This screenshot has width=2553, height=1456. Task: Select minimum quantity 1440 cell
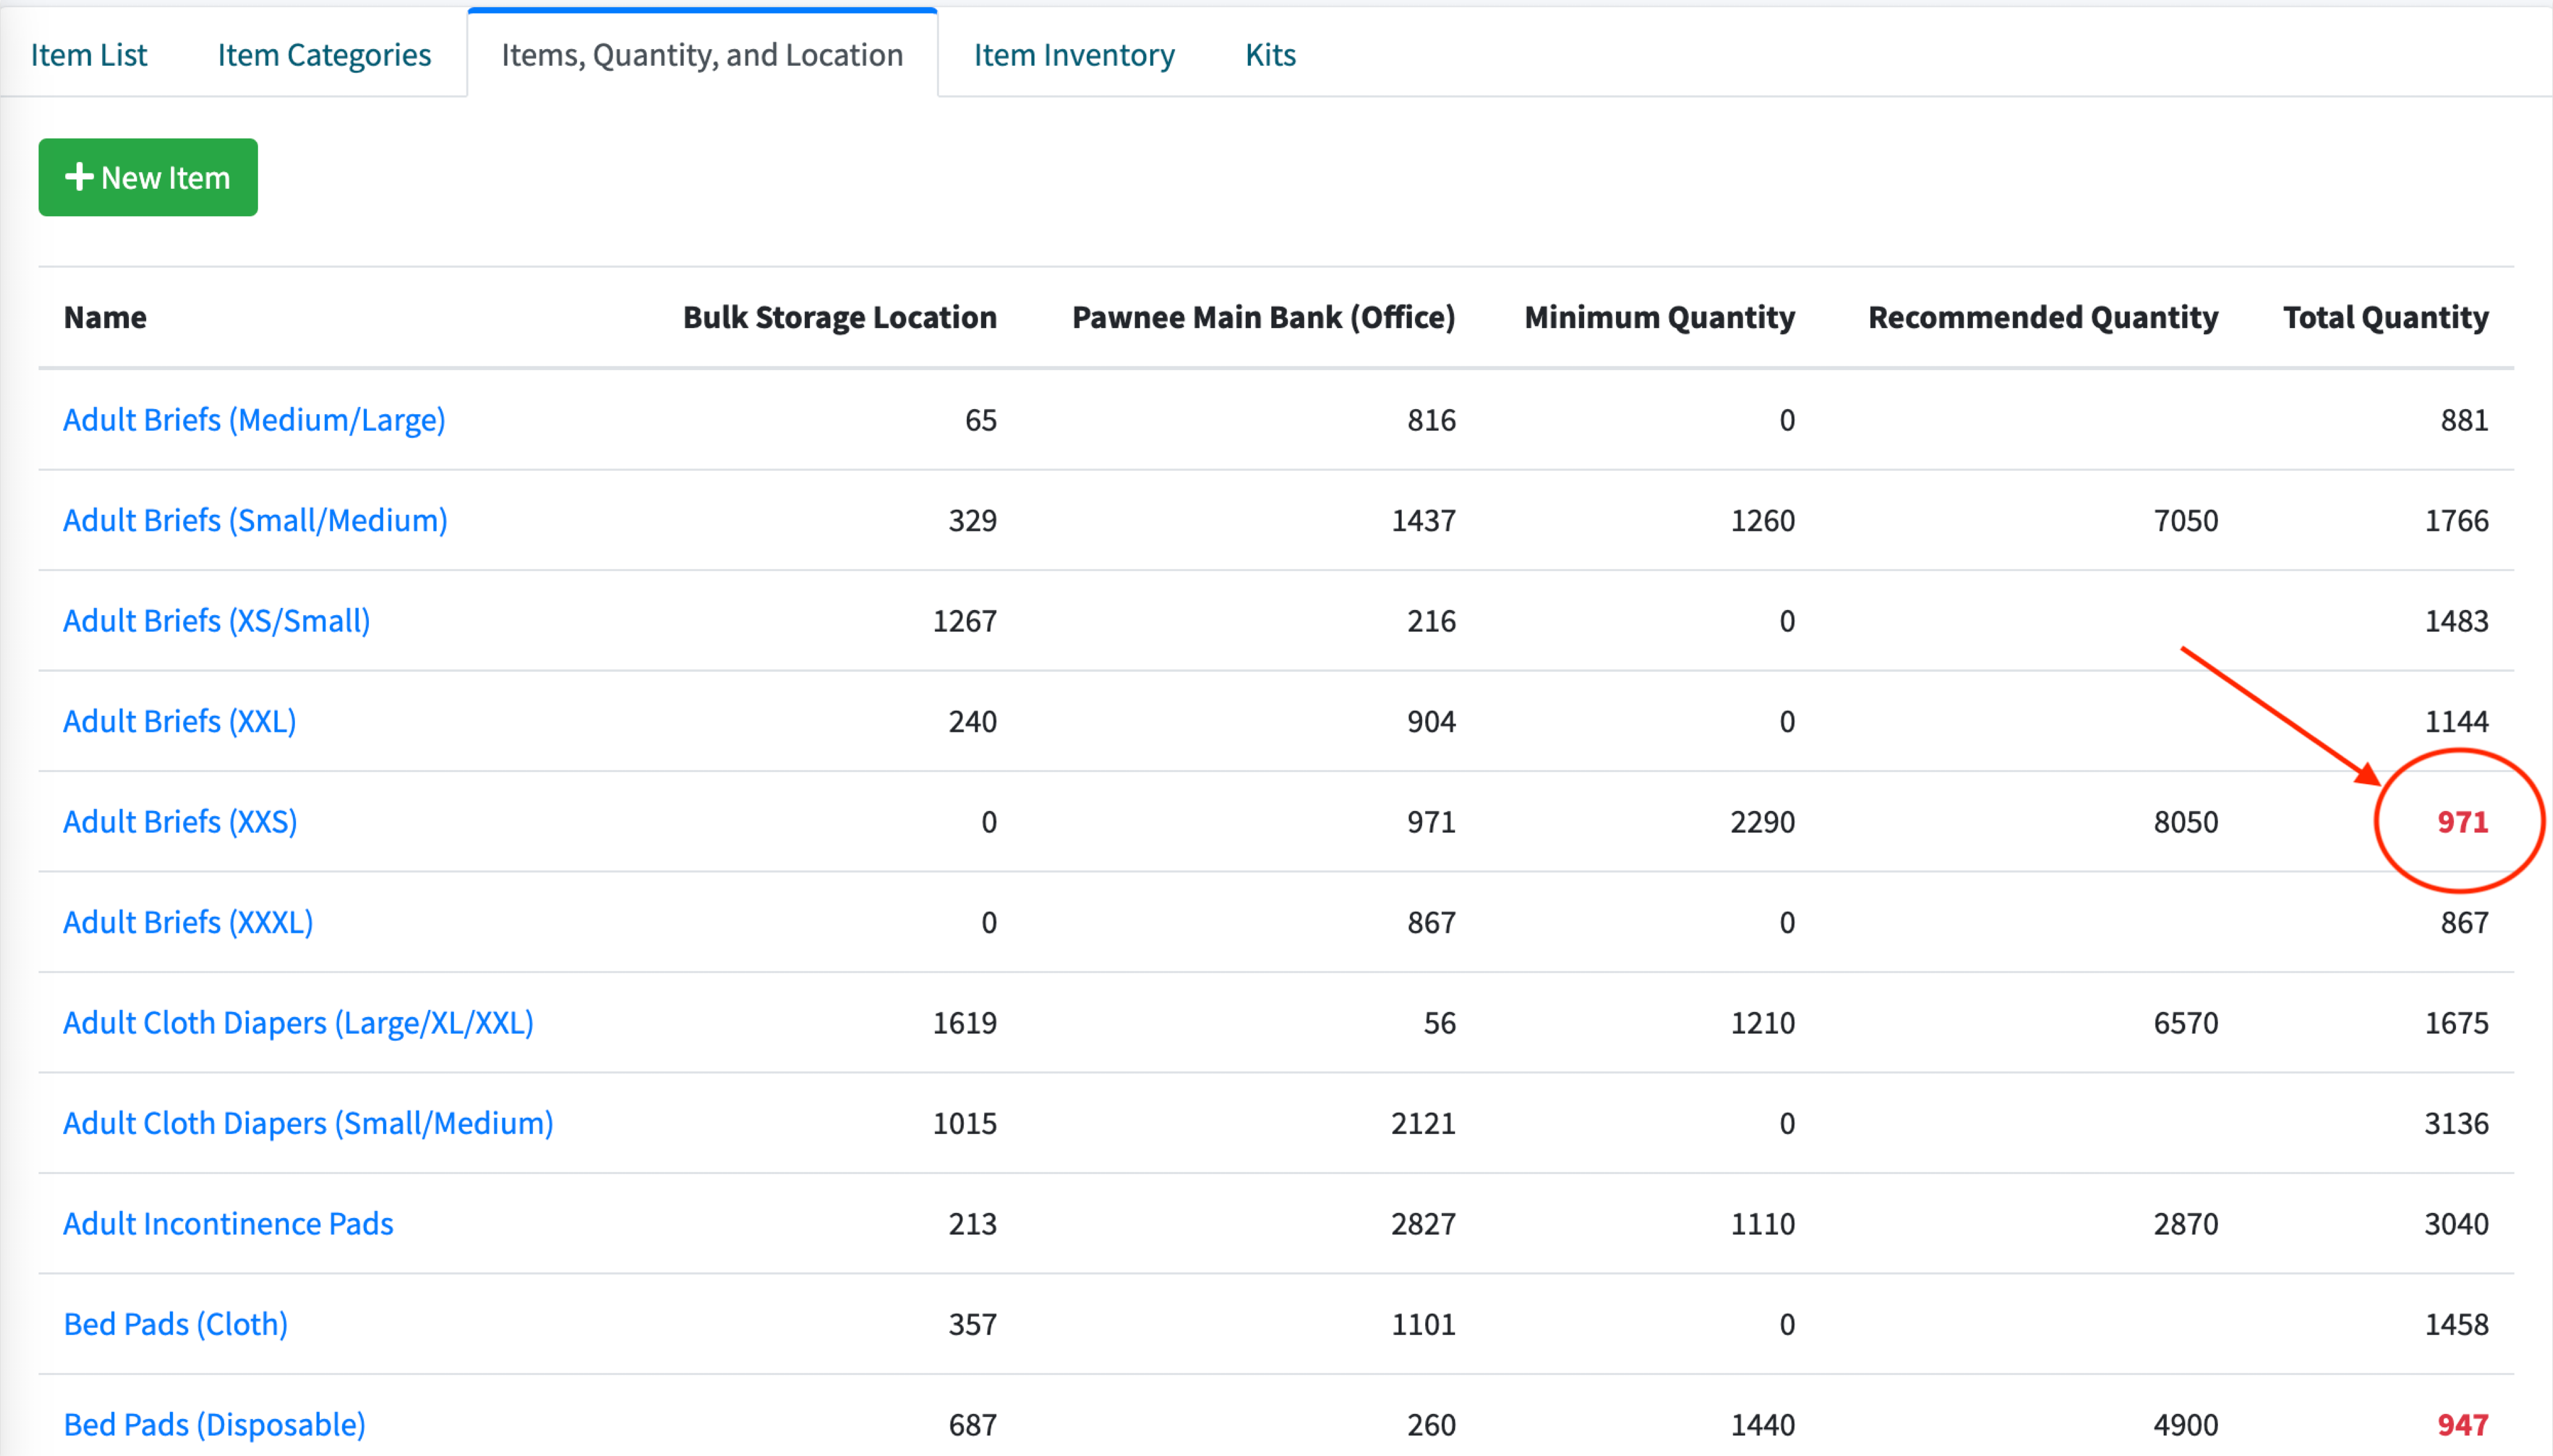(x=1763, y=1425)
